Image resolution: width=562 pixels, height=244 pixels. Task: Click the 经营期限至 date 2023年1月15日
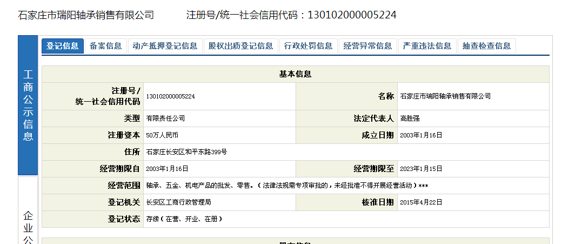[x=421, y=169]
